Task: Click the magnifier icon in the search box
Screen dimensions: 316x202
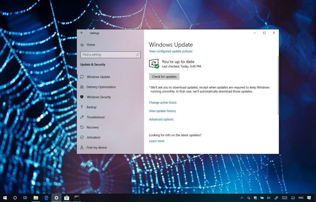Action: pos(138,54)
